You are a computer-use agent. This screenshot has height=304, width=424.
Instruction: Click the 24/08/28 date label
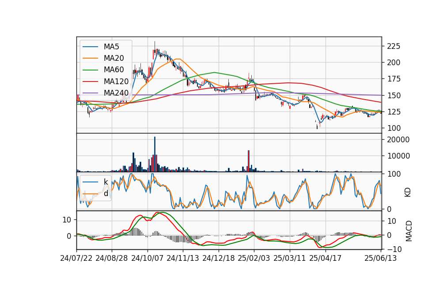coord(112,258)
